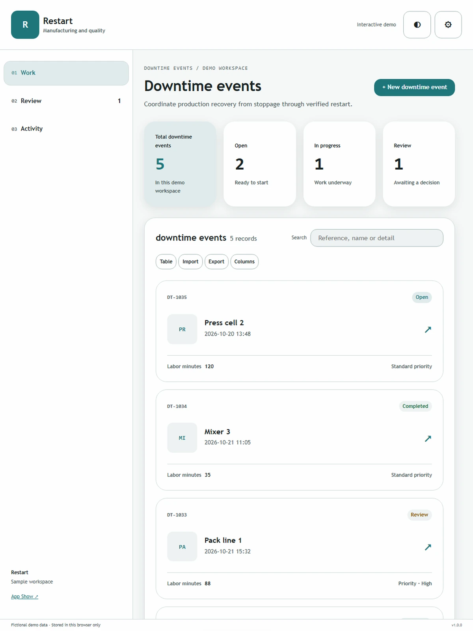Viewport: 473px width, 631px height.
Task: Click the Import button
Action: click(190, 261)
